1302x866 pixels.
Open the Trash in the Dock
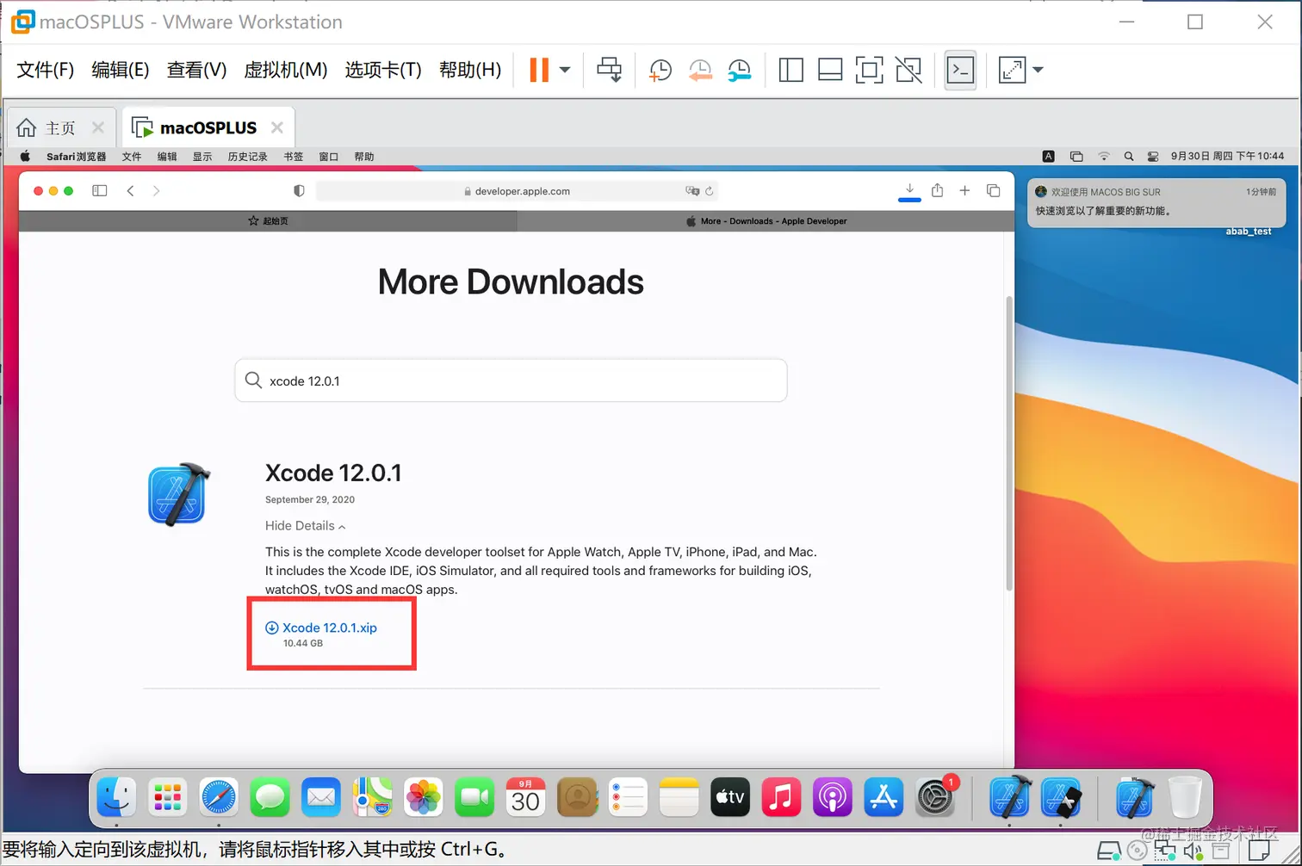click(x=1186, y=798)
